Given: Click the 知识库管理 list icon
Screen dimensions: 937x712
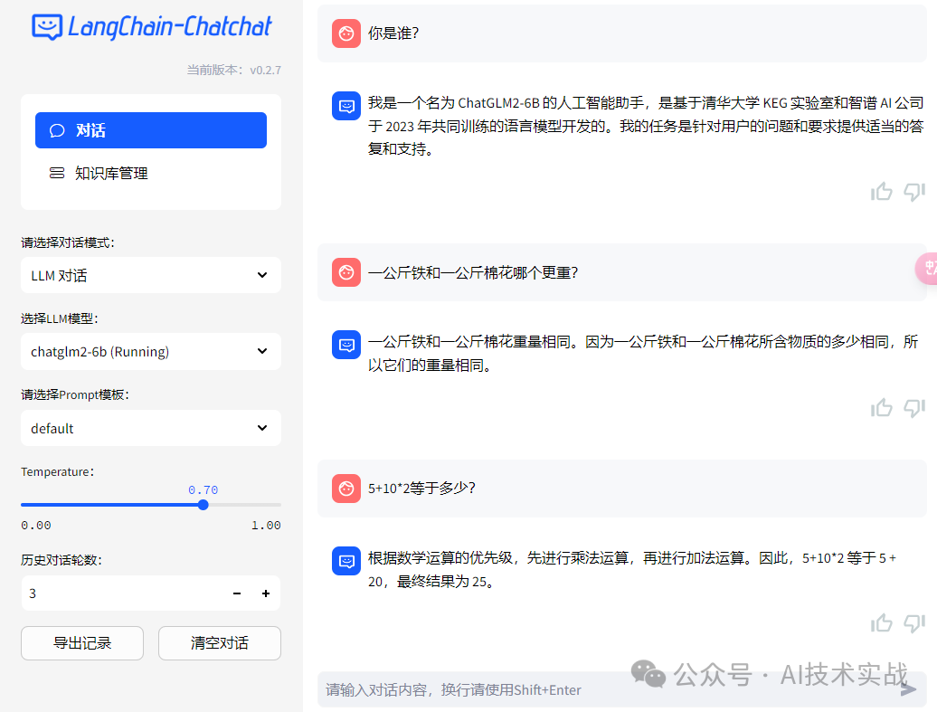Looking at the screenshot, I should click(58, 173).
